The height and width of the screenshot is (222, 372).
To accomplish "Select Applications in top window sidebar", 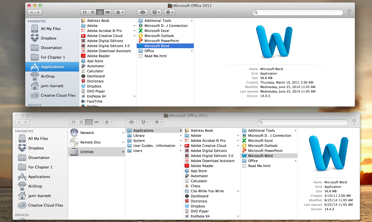I will (x=52, y=67).
